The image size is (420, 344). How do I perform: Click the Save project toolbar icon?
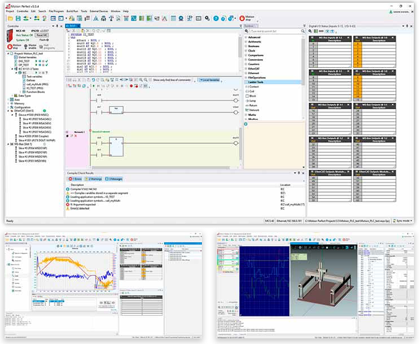(x=19, y=18)
